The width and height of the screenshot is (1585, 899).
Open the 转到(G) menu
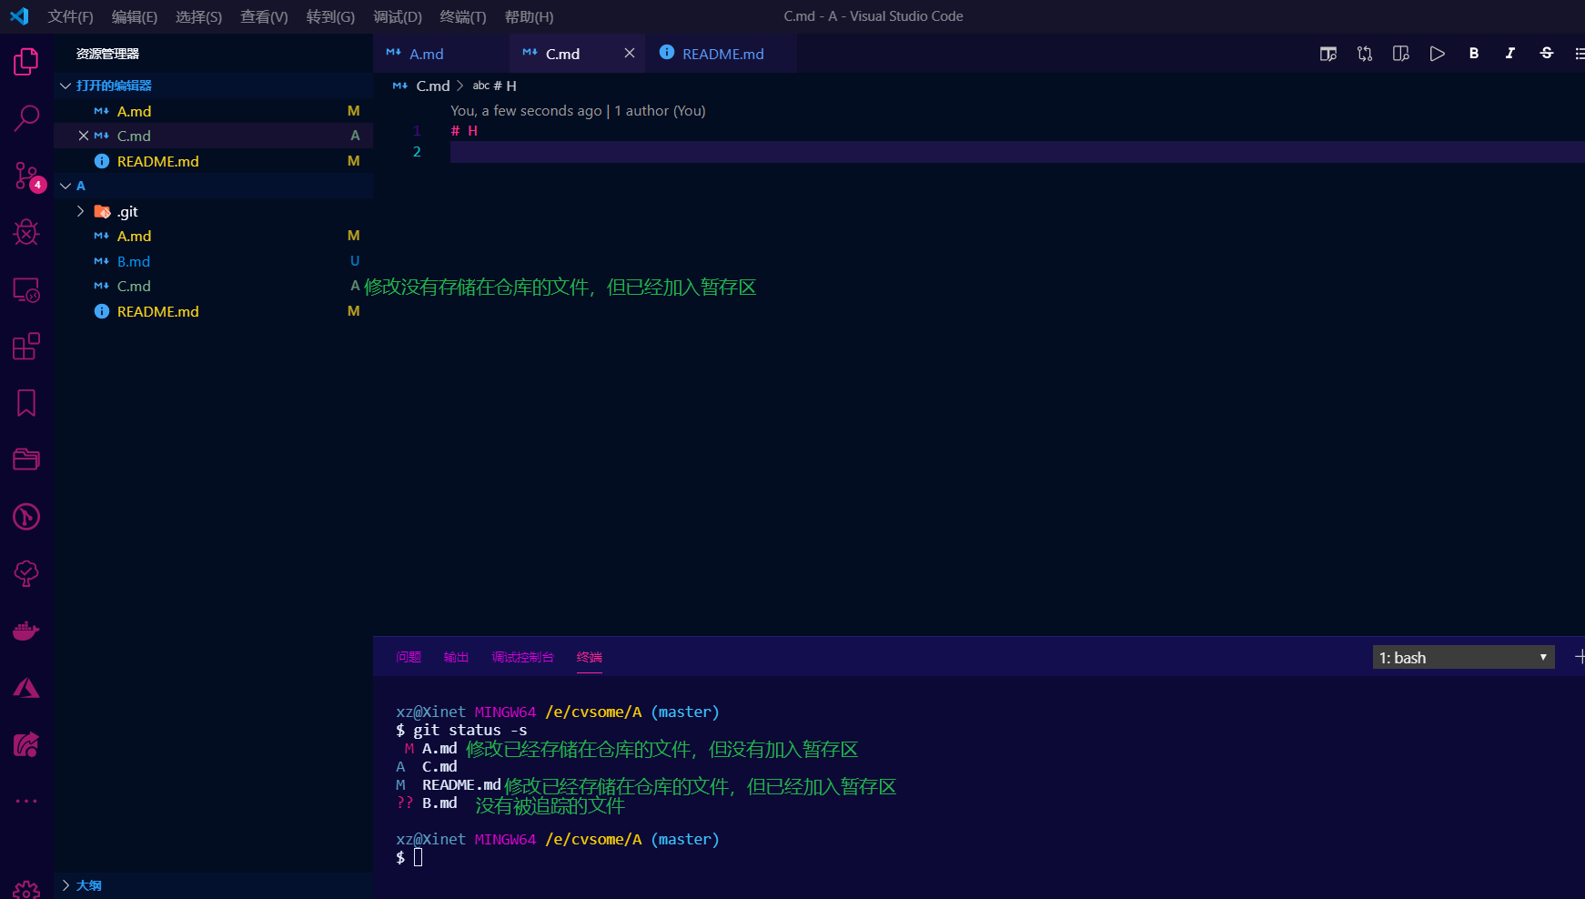pyautogui.click(x=330, y=16)
